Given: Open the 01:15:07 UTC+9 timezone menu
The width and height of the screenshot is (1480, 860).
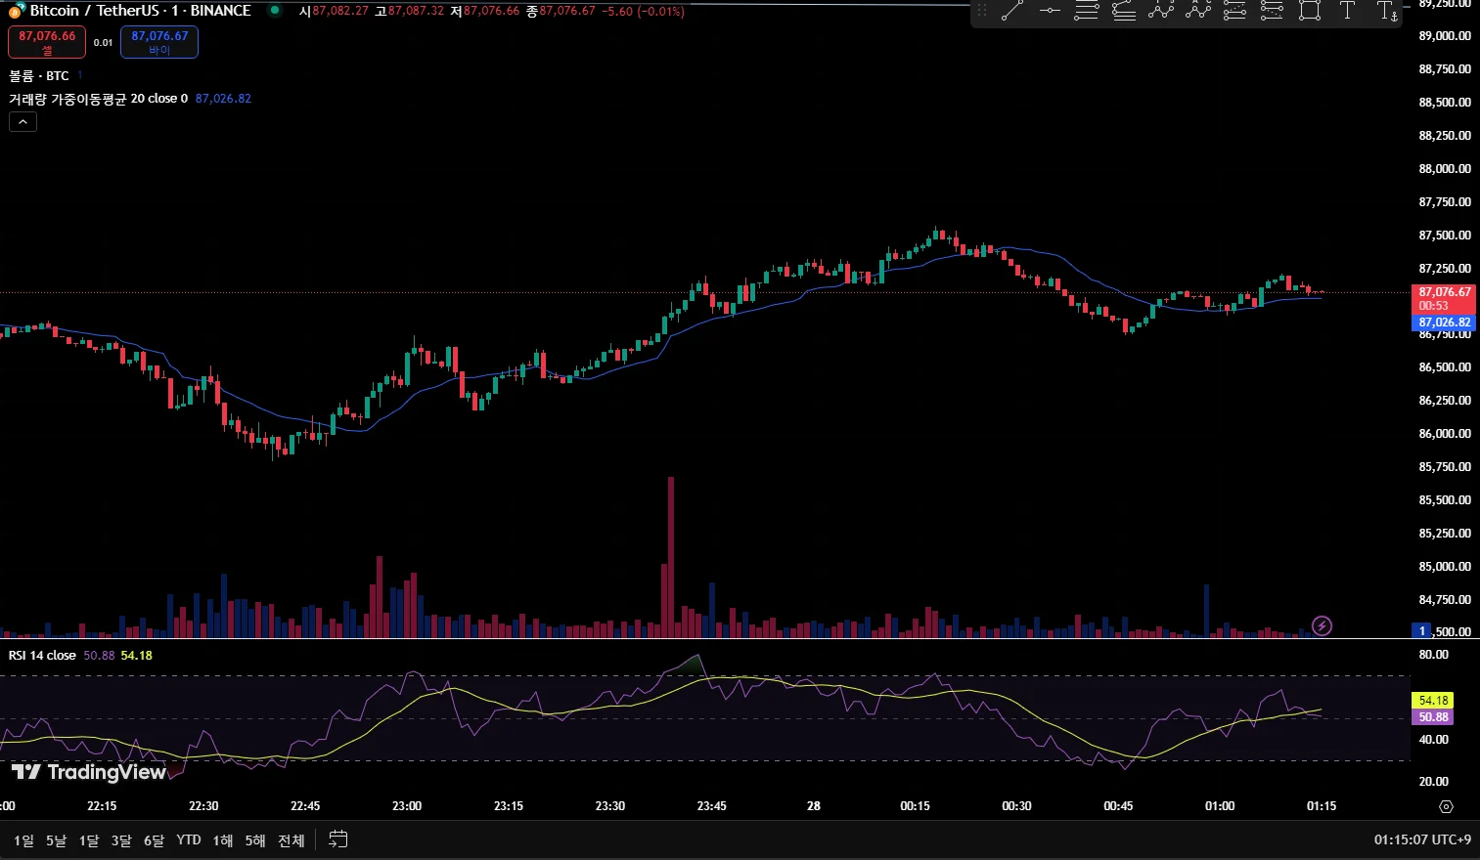Looking at the screenshot, I should pyautogui.click(x=1422, y=839).
